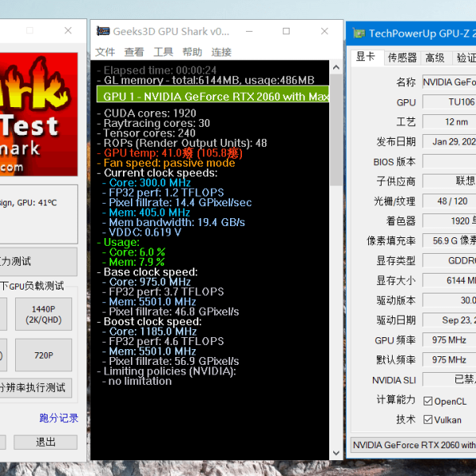Click the name field showing NVIDIA GeForce in GPU-Z
This screenshot has width=476, height=476.
click(449, 83)
